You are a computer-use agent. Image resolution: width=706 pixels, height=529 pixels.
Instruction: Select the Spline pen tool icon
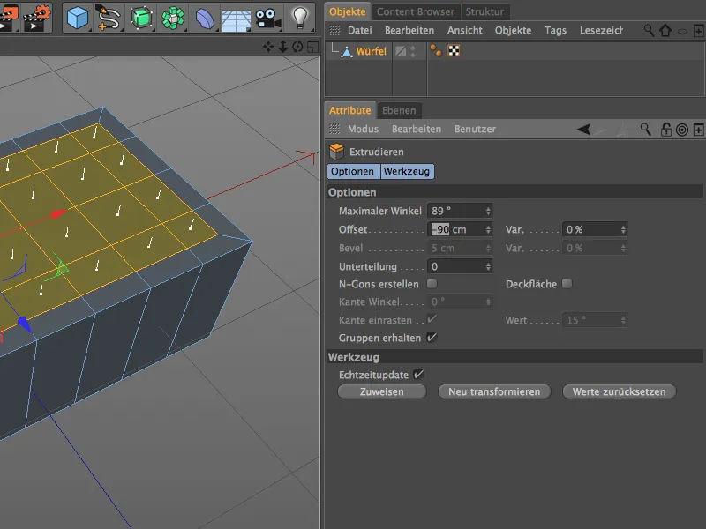[109, 17]
